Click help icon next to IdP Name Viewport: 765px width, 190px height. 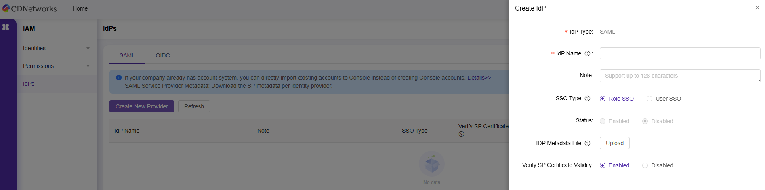coord(587,54)
